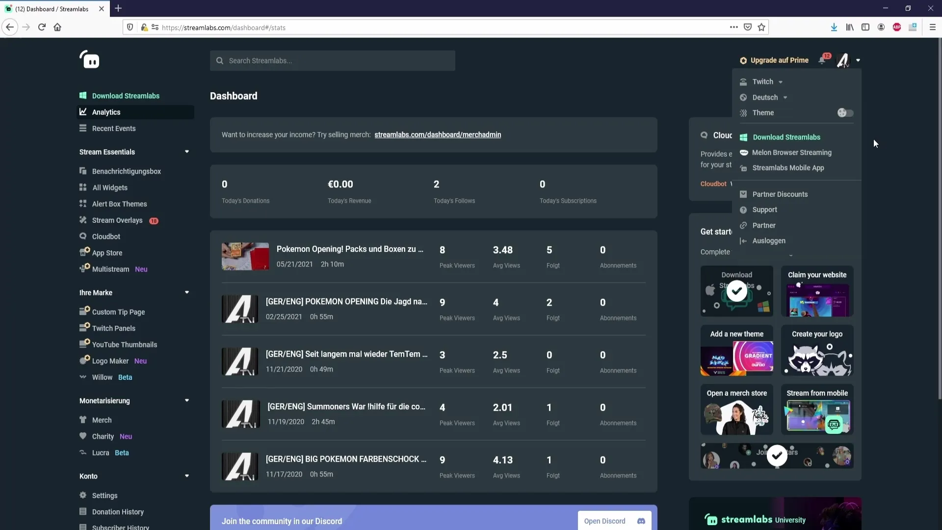The image size is (942, 530).
Task: Click the Adblock Plus extension icon
Action: [897, 27]
